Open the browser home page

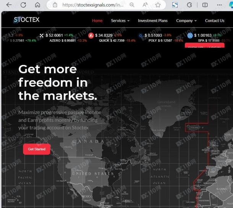37,5
